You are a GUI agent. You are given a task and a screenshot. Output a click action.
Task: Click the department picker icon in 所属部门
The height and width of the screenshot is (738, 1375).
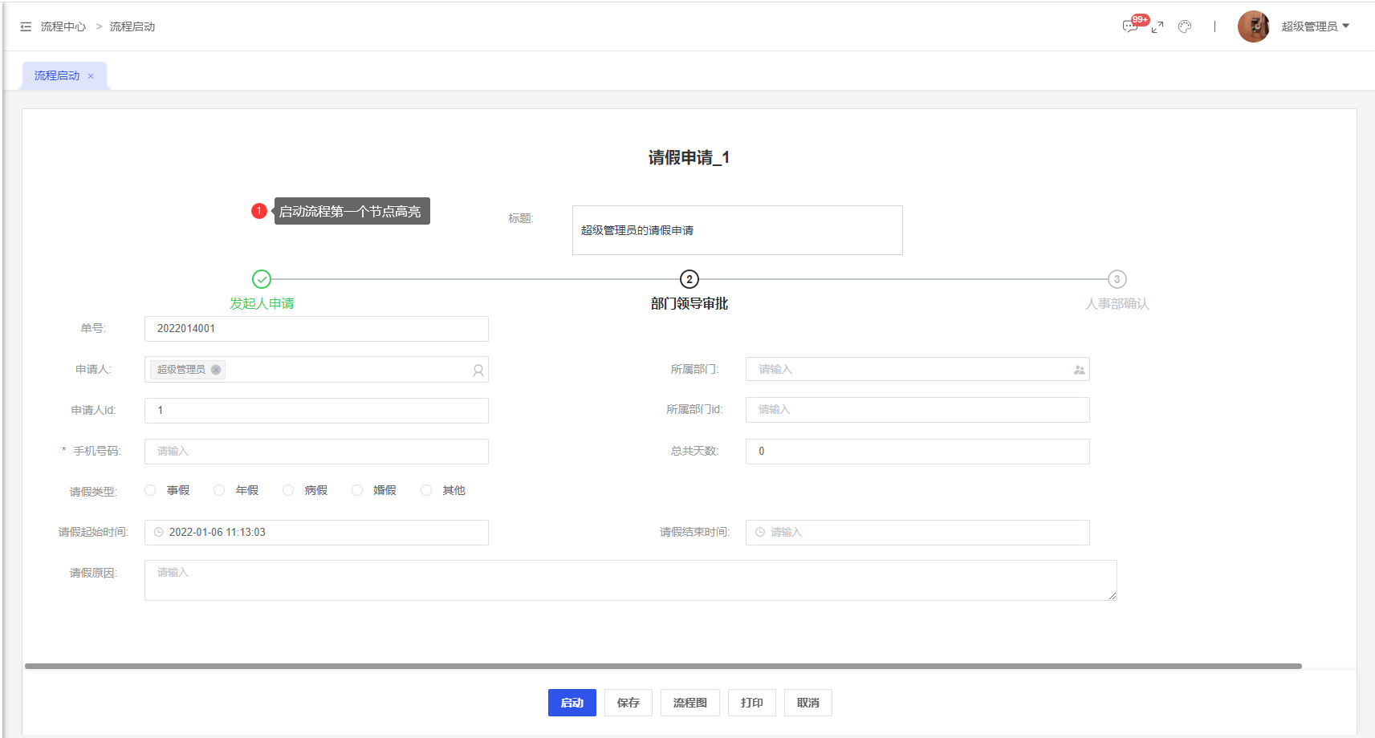coord(1079,370)
